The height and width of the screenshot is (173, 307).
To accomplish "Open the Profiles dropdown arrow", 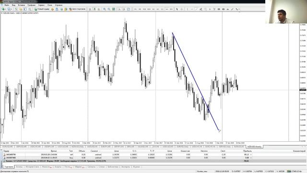I will click(12, 9).
